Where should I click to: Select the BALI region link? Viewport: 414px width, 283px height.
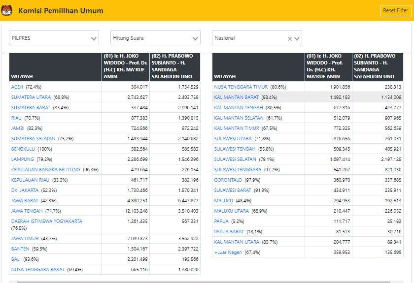(16, 259)
